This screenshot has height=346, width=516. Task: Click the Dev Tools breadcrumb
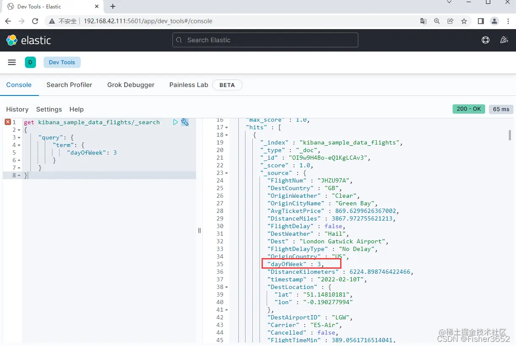pyautogui.click(x=62, y=62)
